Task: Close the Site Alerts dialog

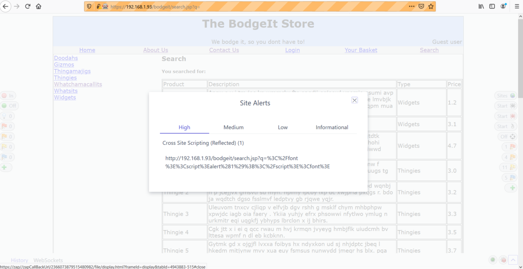Action: point(354,100)
